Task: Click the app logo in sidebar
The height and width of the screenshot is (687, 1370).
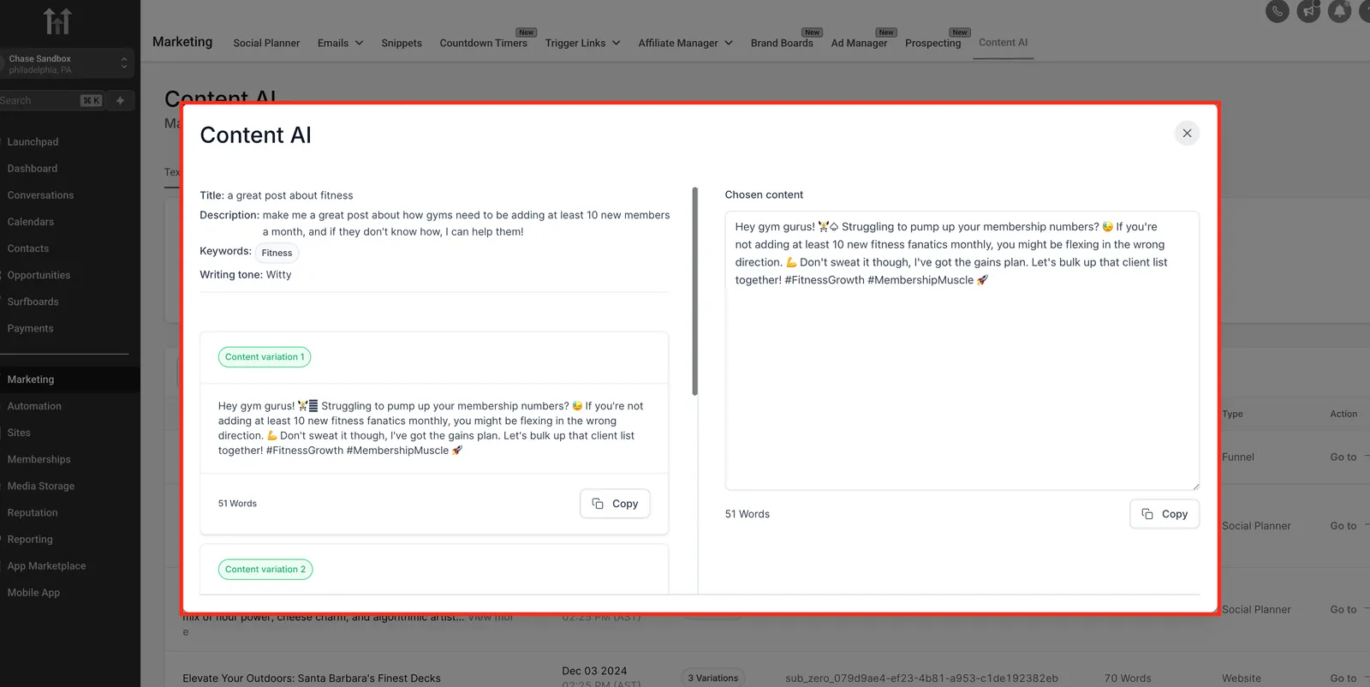Action: point(57,21)
